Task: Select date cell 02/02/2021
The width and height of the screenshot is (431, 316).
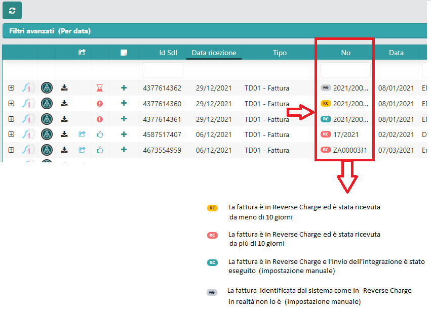Action: coord(396,134)
